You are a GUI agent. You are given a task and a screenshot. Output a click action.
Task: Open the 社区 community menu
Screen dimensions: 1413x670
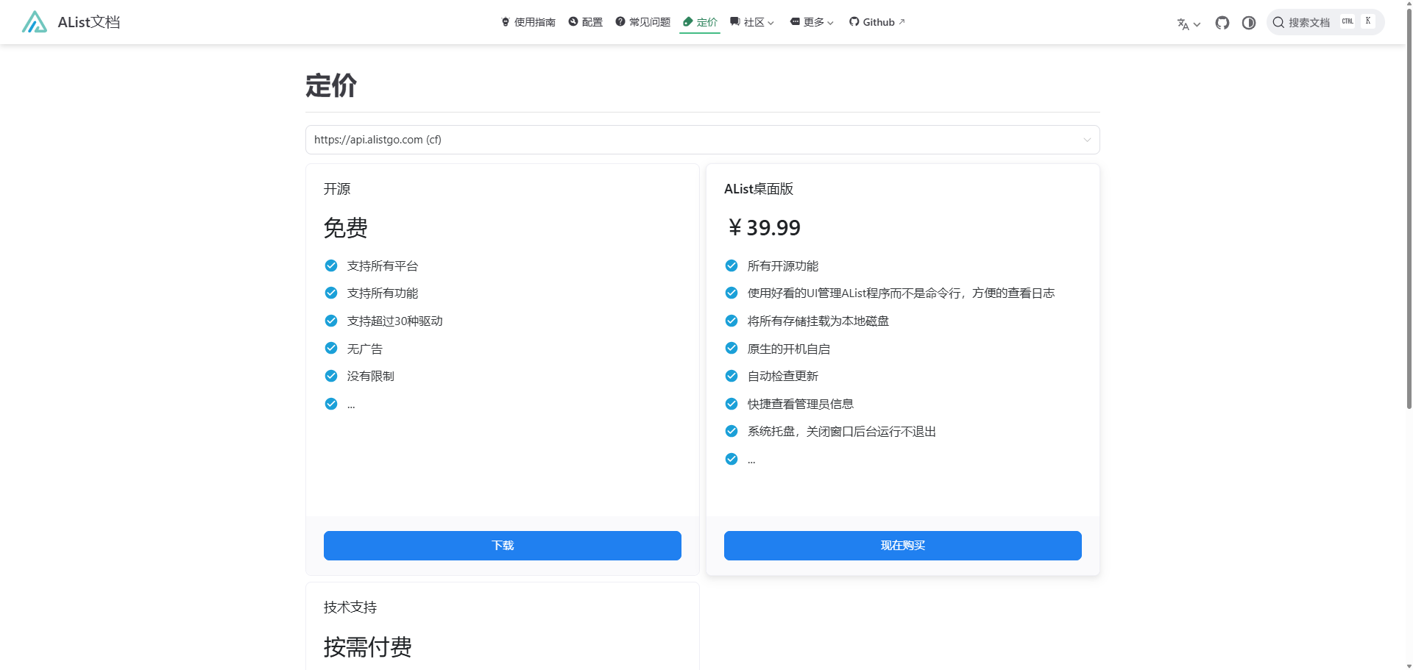tap(751, 22)
